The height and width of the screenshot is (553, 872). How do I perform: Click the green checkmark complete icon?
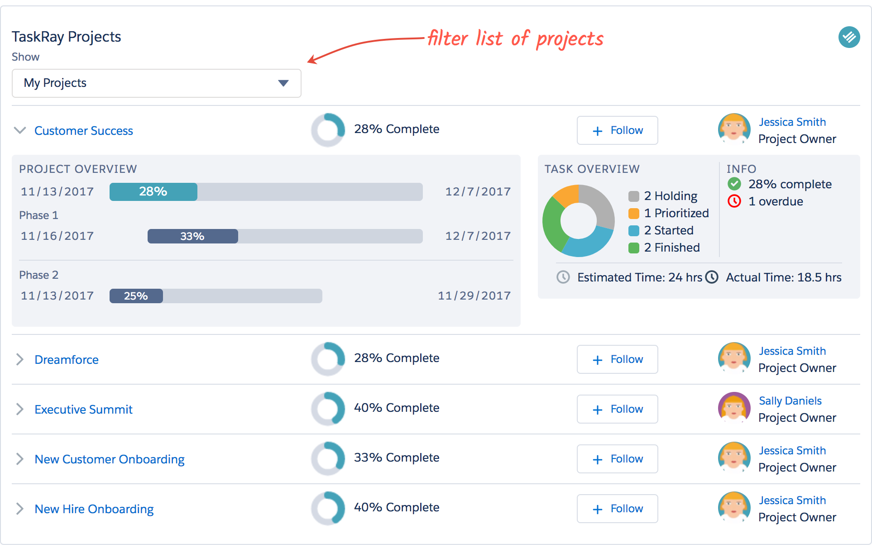point(734,184)
